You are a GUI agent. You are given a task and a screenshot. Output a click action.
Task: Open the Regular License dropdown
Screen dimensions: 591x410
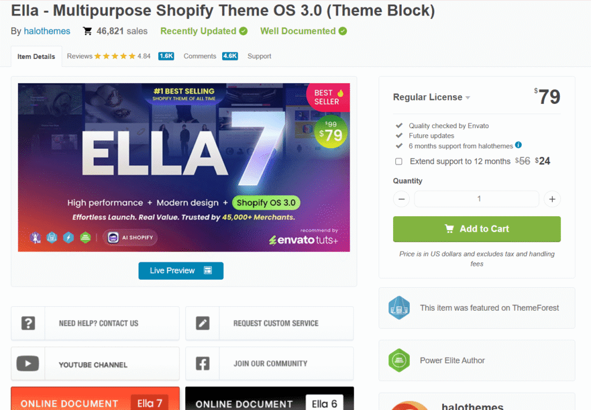(x=467, y=97)
